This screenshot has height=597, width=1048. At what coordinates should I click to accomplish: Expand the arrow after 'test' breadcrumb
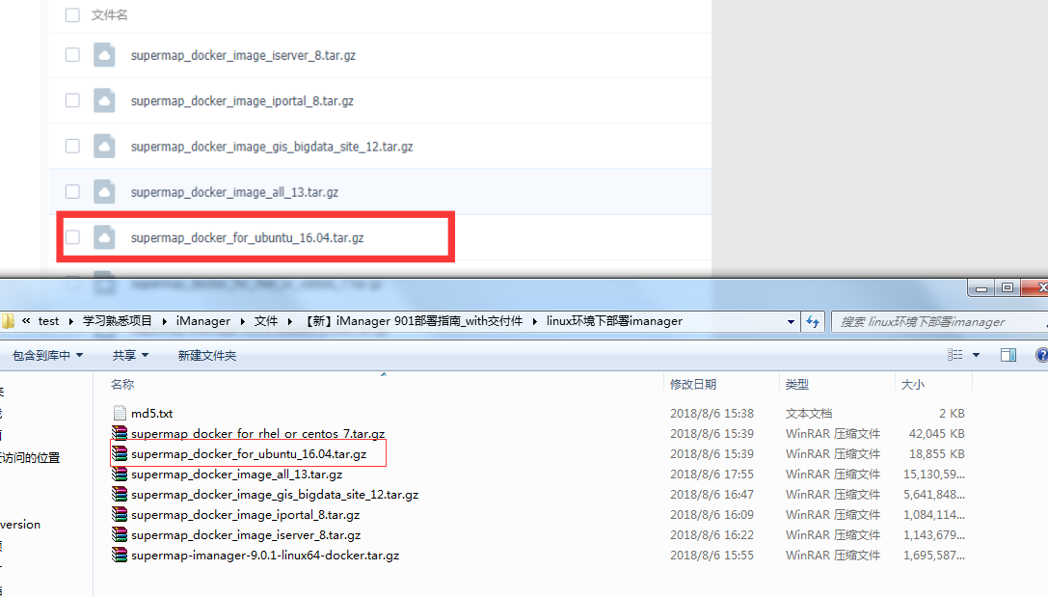[x=70, y=321]
